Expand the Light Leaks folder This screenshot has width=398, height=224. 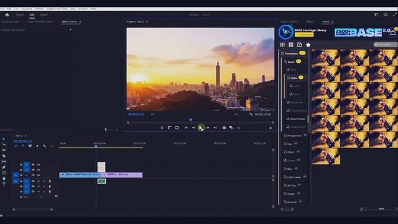(x=294, y=177)
